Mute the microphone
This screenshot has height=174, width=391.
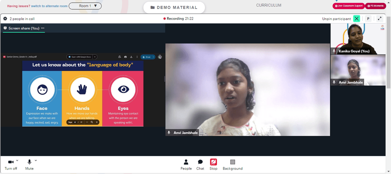coord(29,165)
